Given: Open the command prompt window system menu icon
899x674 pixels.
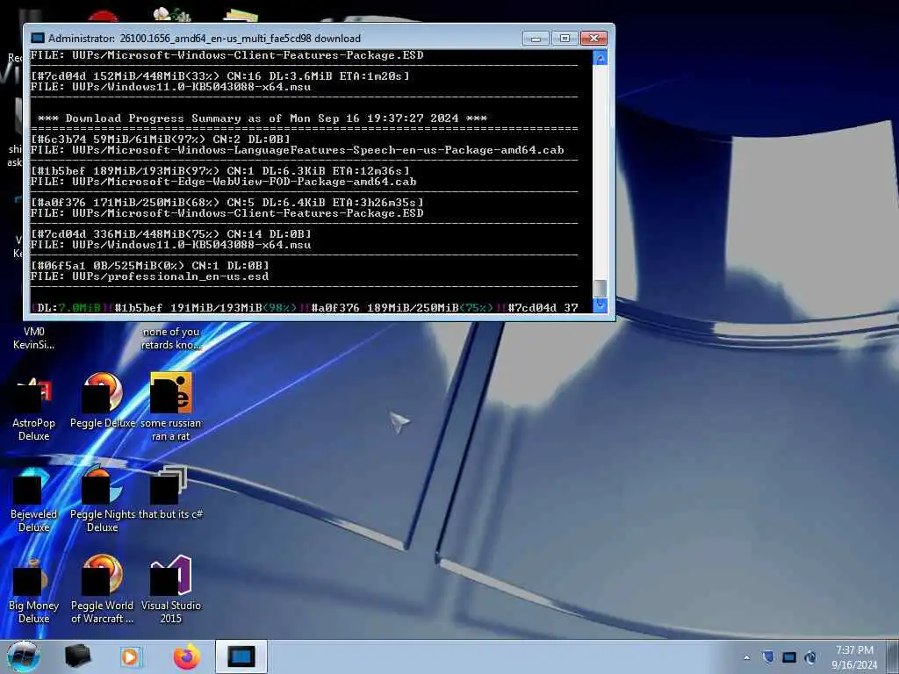Looking at the screenshot, I should click(37, 38).
